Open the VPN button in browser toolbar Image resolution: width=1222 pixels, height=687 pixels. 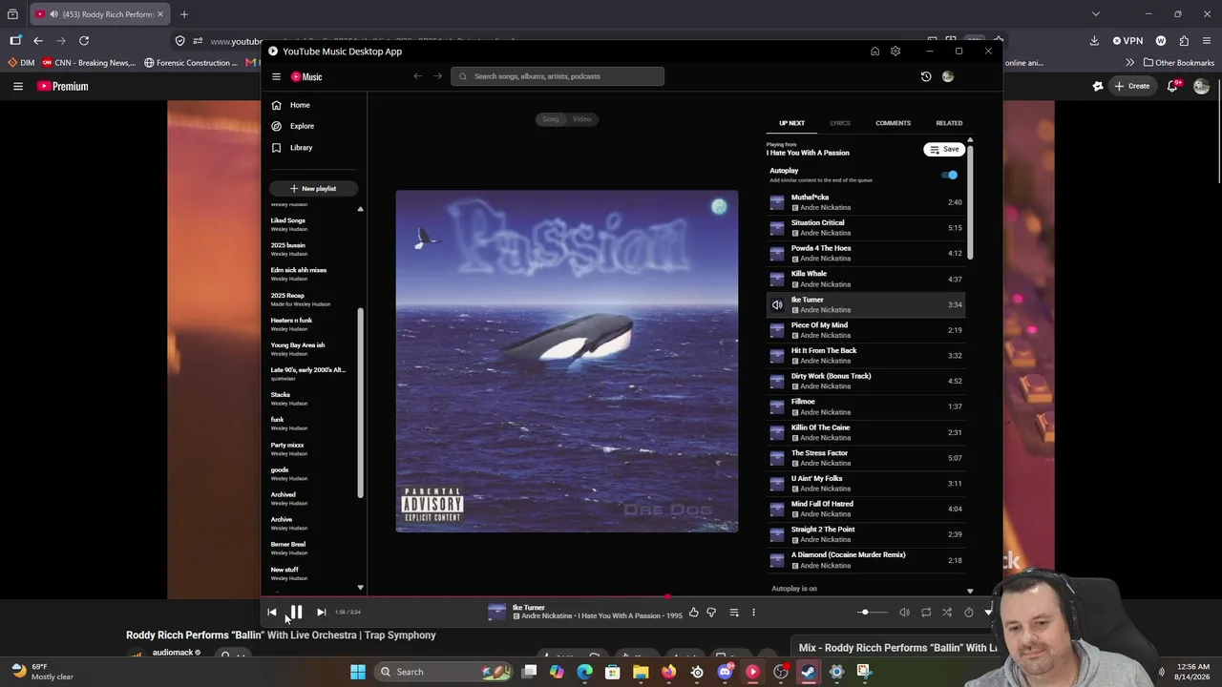point(1127,41)
